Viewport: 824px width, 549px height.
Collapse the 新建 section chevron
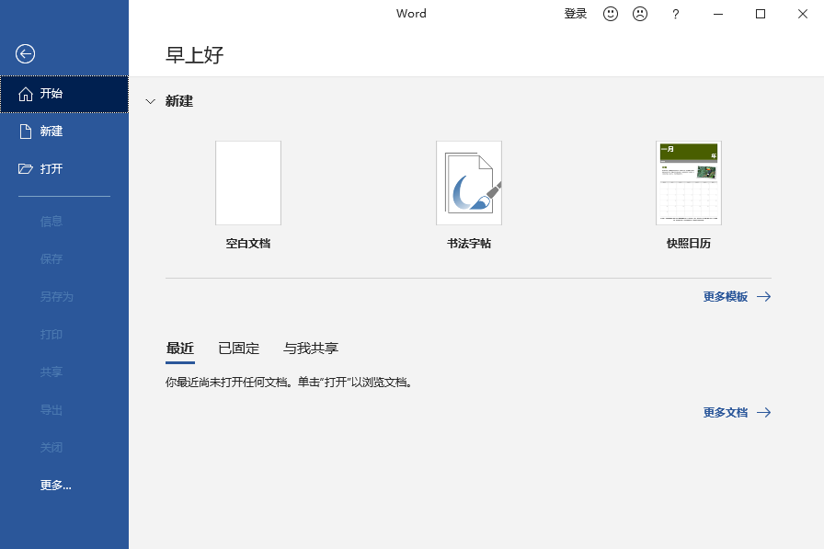(150, 101)
